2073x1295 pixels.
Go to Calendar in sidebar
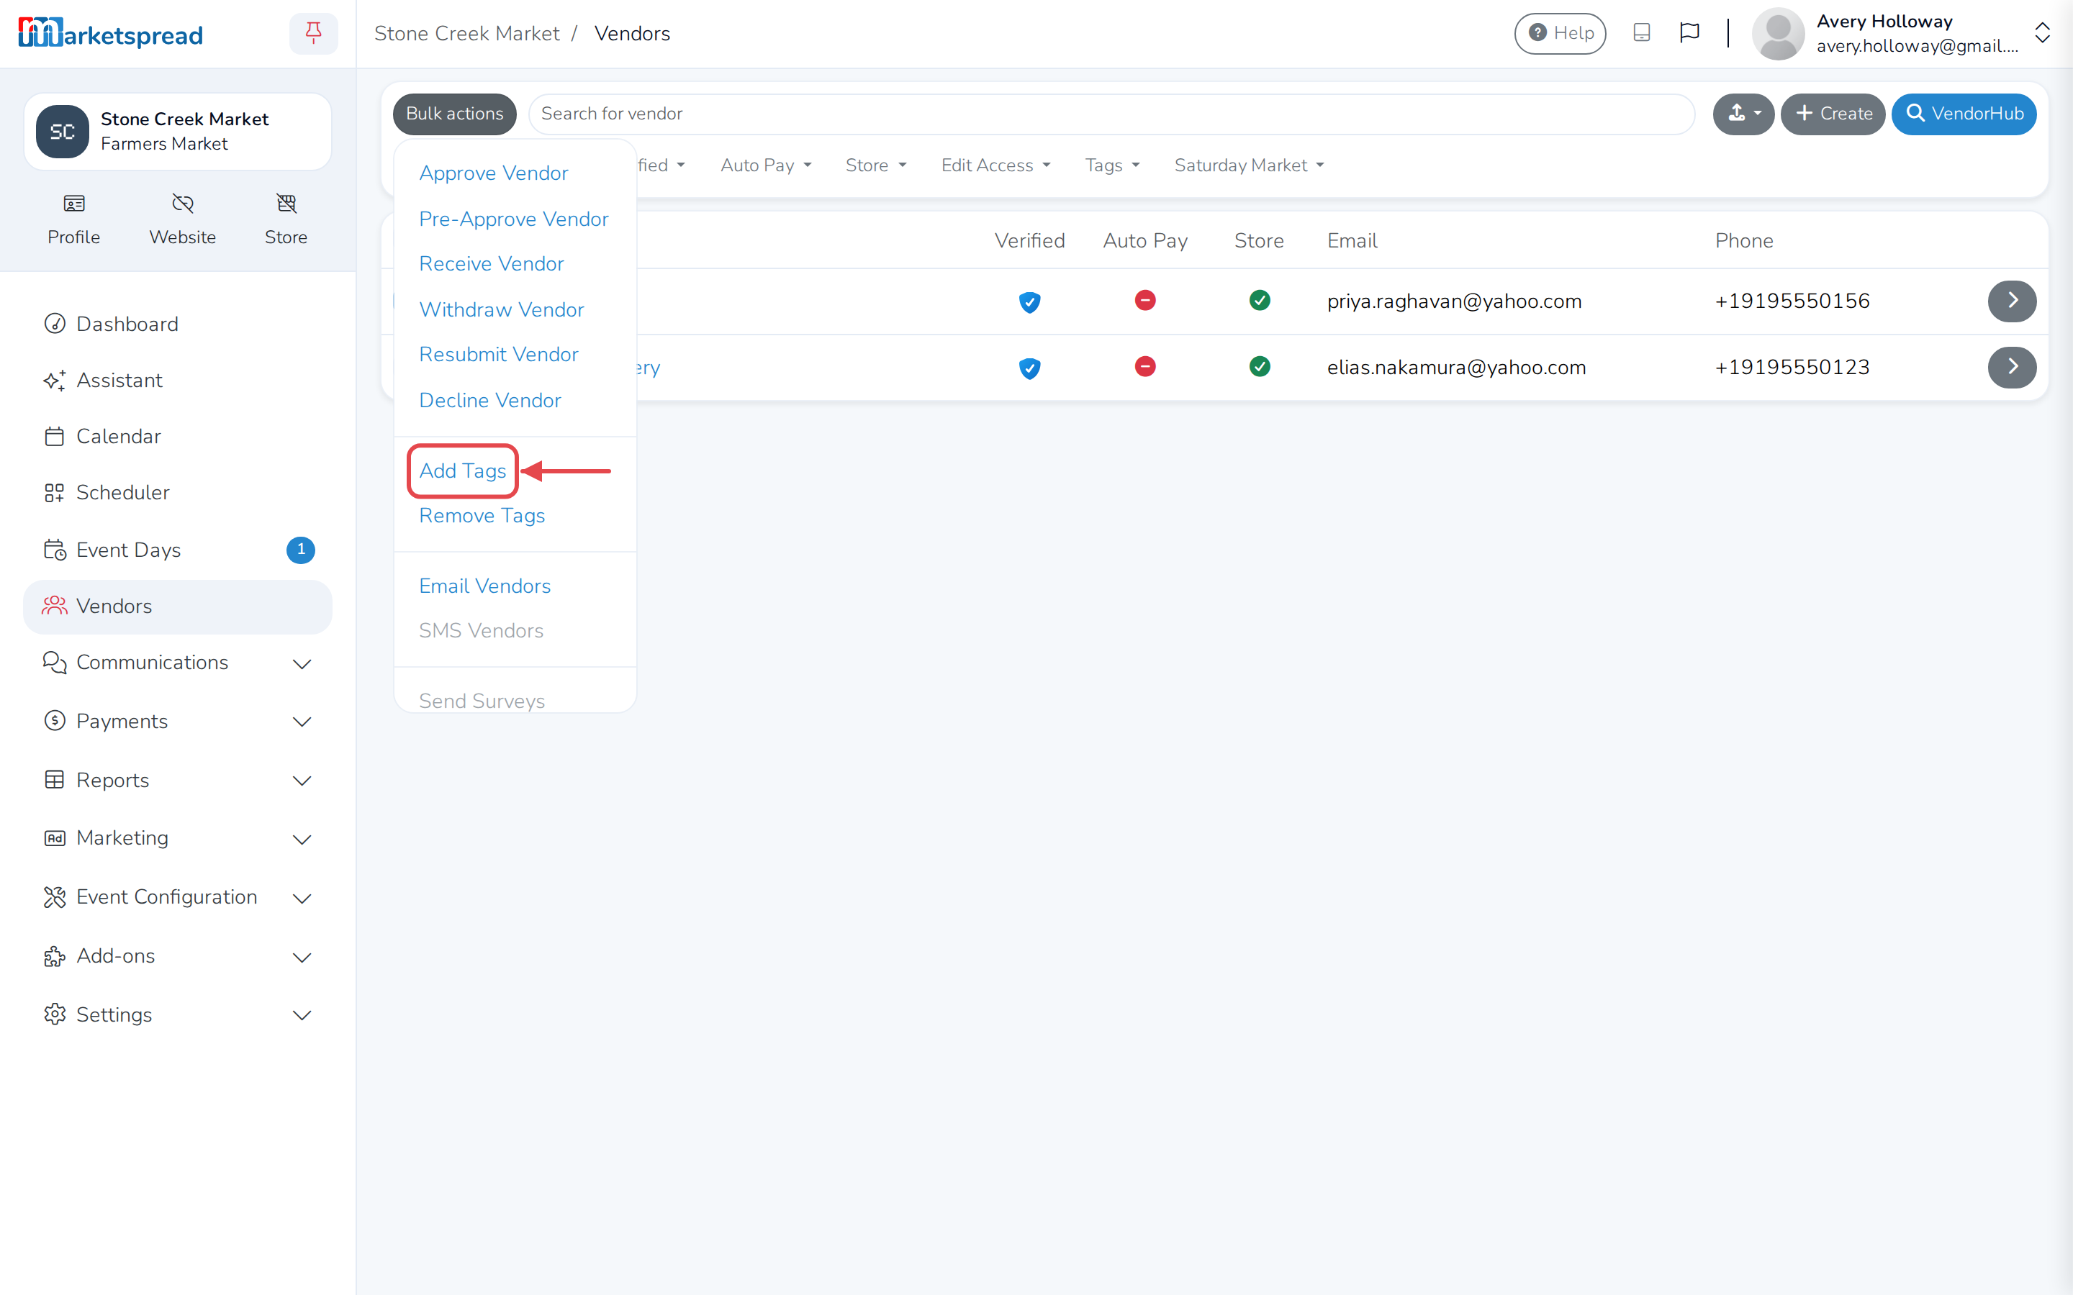click(177, 436)
